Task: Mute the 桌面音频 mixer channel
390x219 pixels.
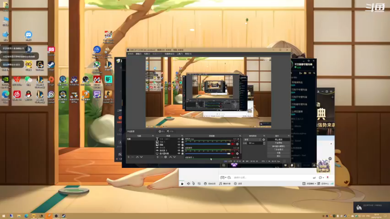Action: 233,154
